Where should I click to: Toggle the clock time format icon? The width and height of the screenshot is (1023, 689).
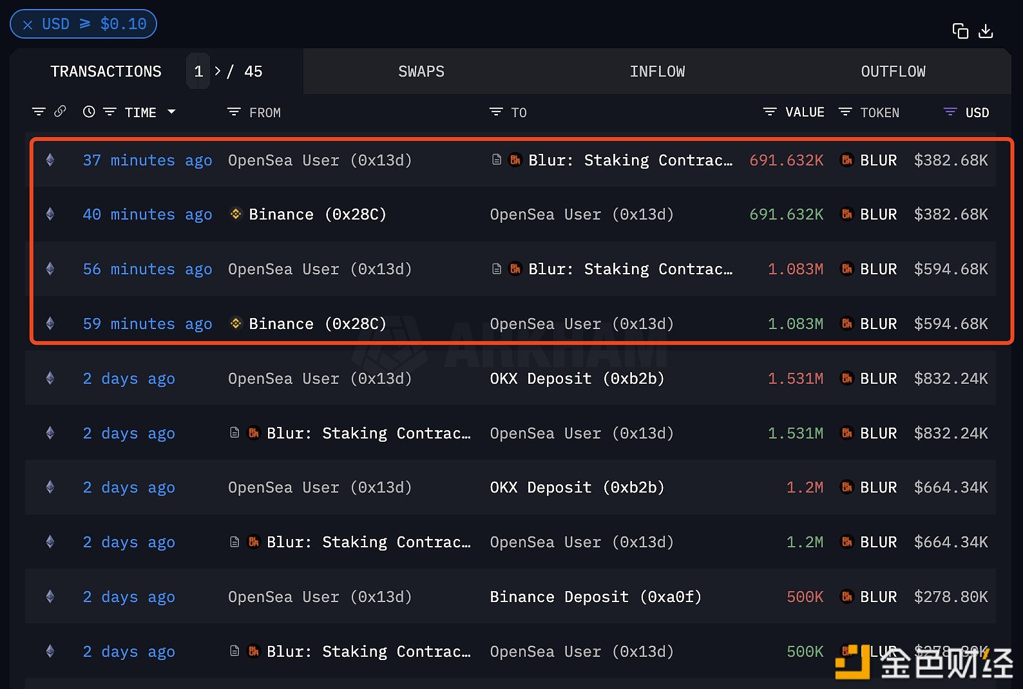[x=89, y=111]
